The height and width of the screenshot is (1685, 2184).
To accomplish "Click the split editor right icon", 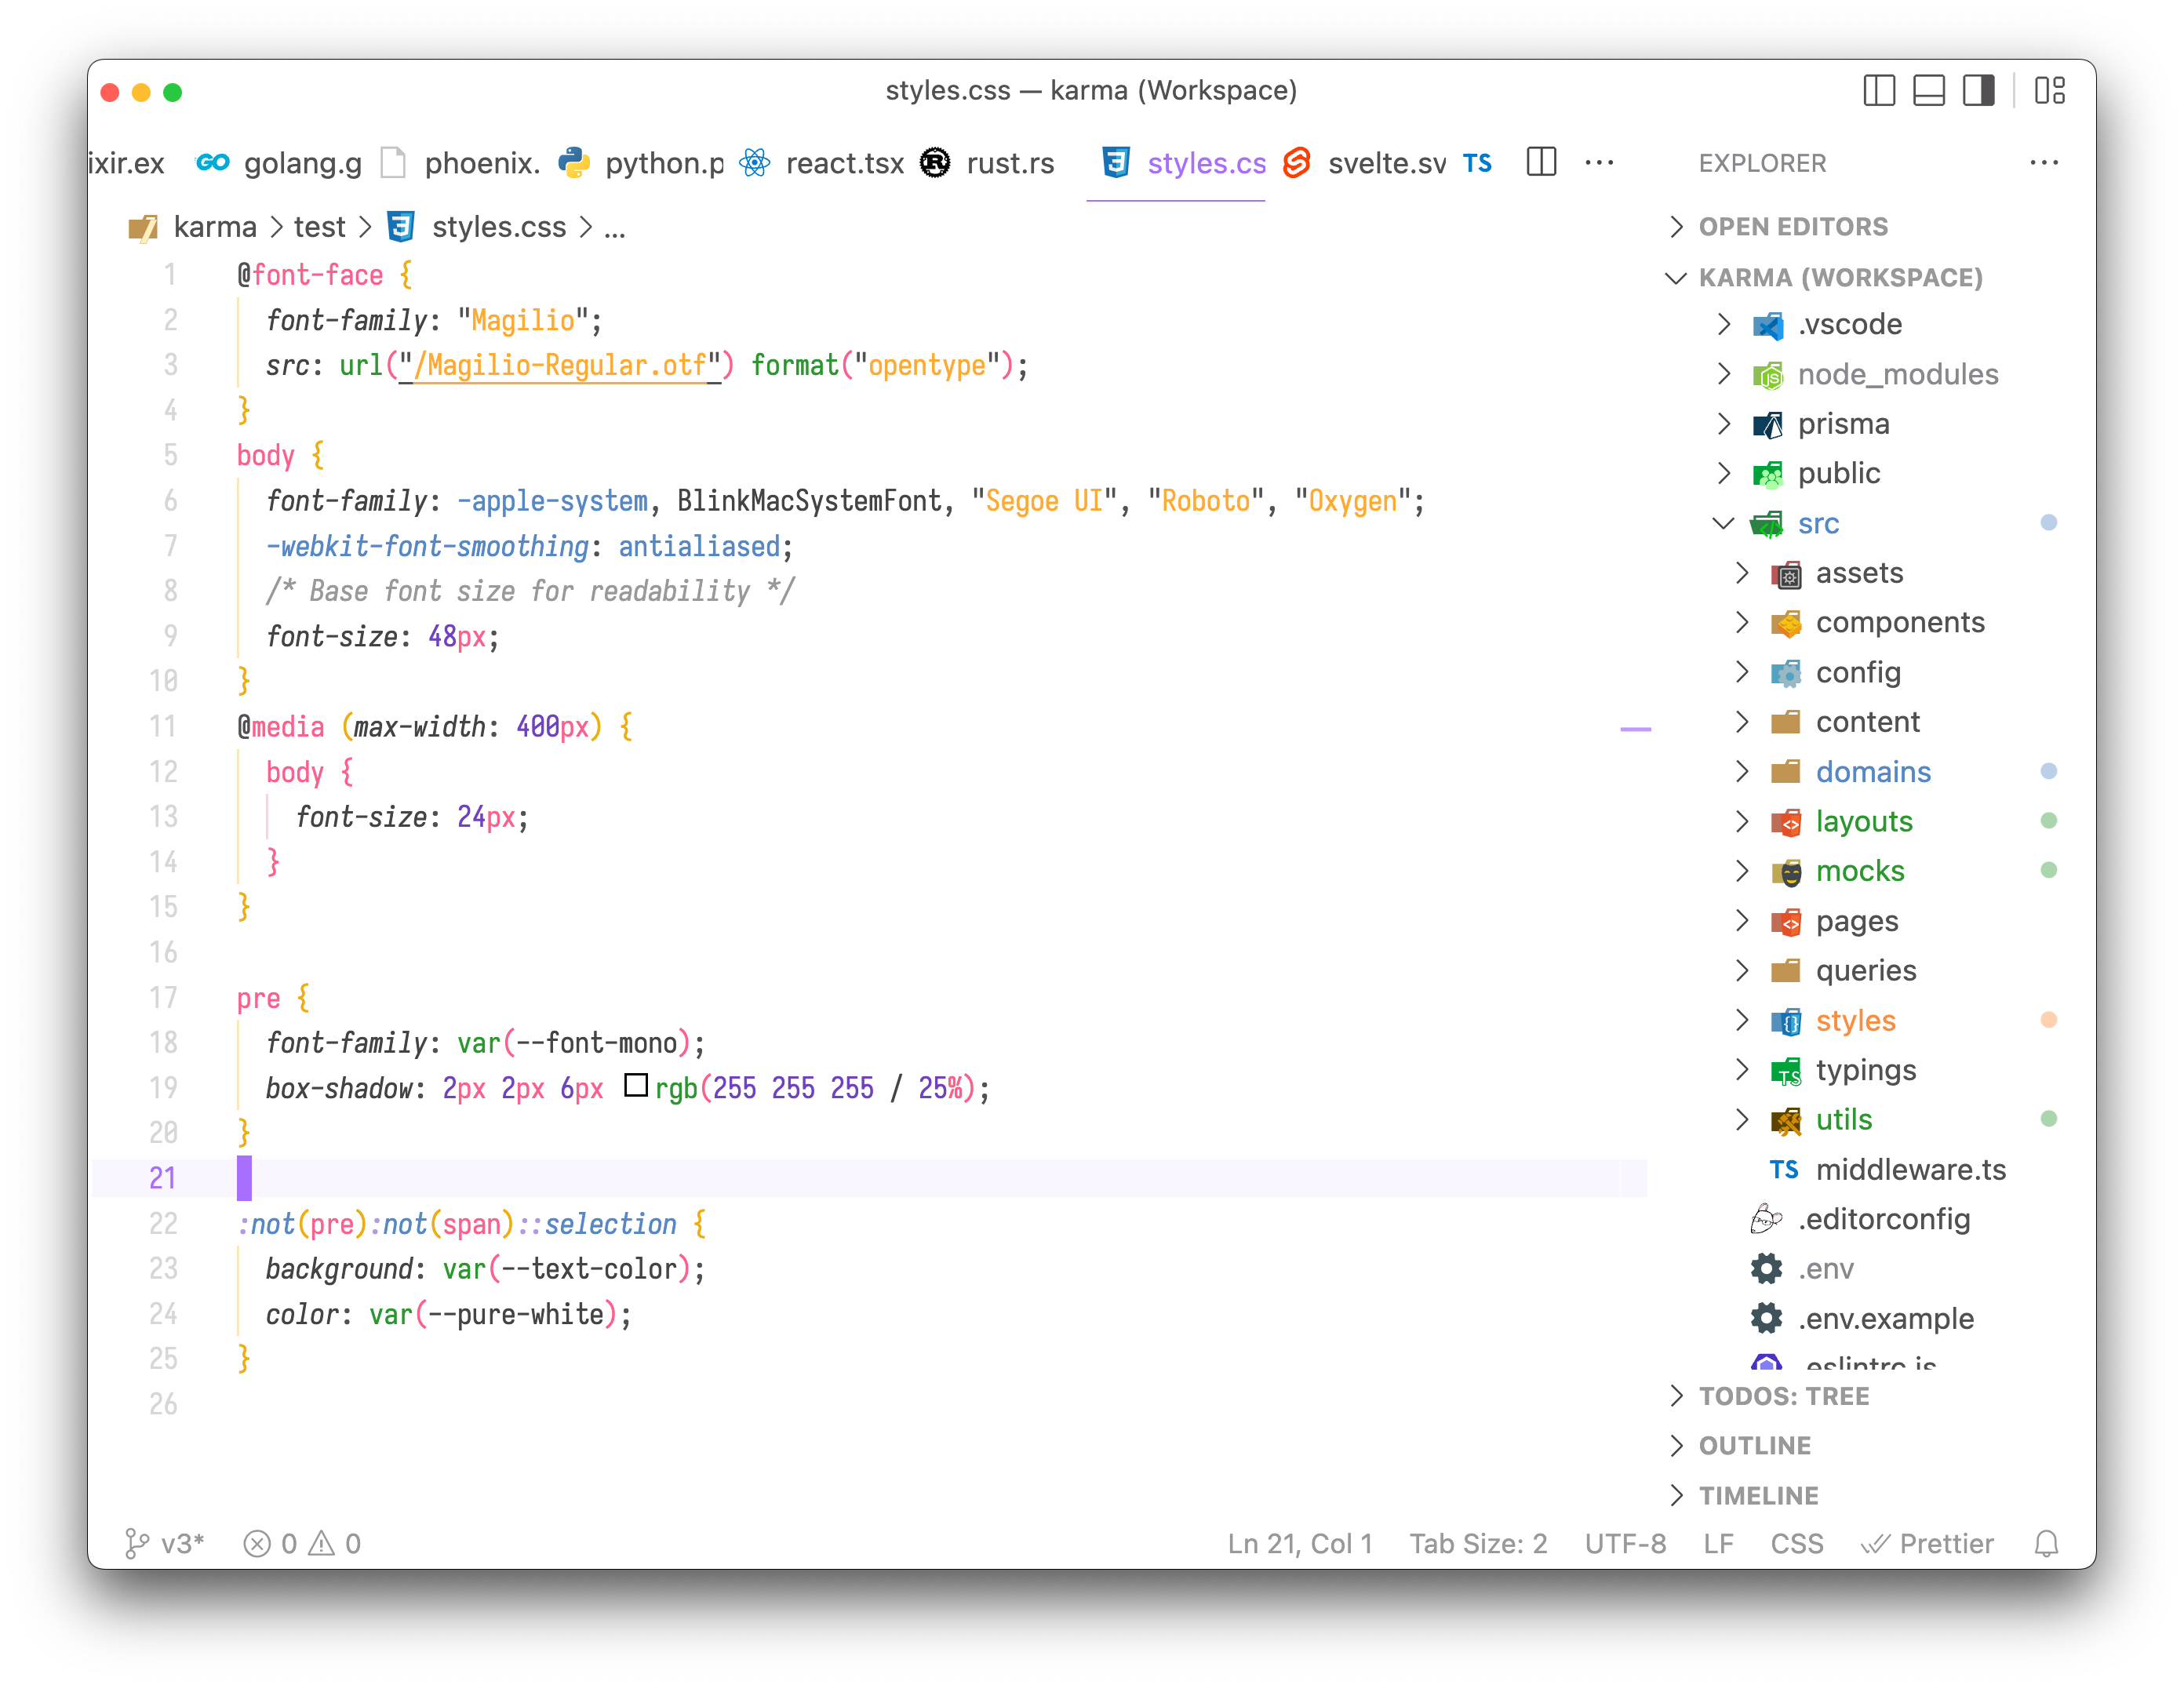I will pos(1541,162).
